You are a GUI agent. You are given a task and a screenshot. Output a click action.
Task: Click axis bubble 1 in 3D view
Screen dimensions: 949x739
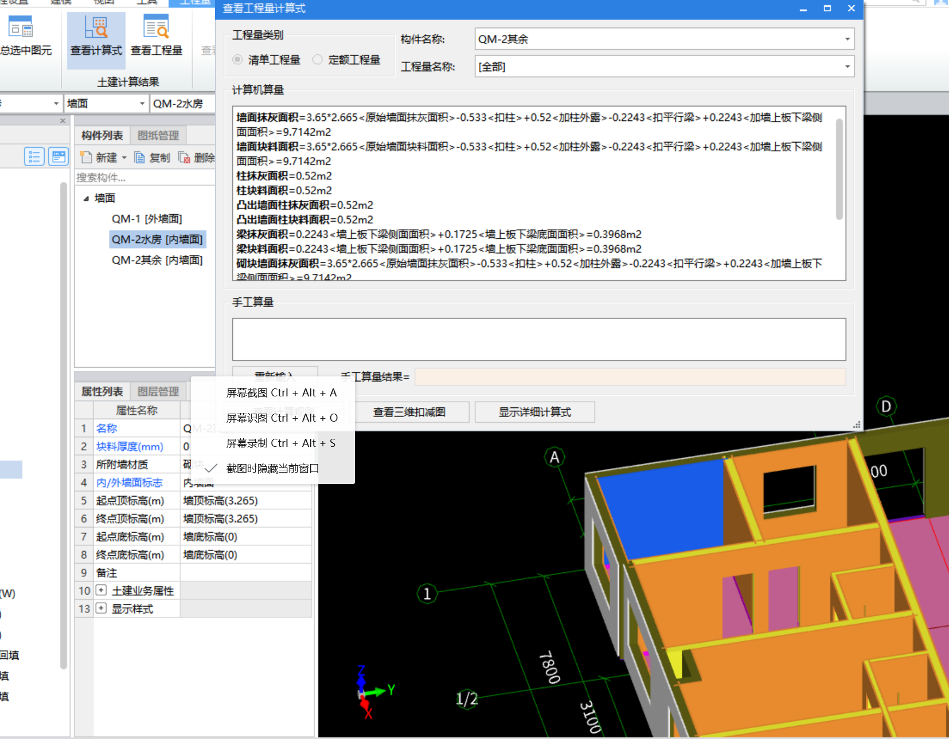[427, 593]
